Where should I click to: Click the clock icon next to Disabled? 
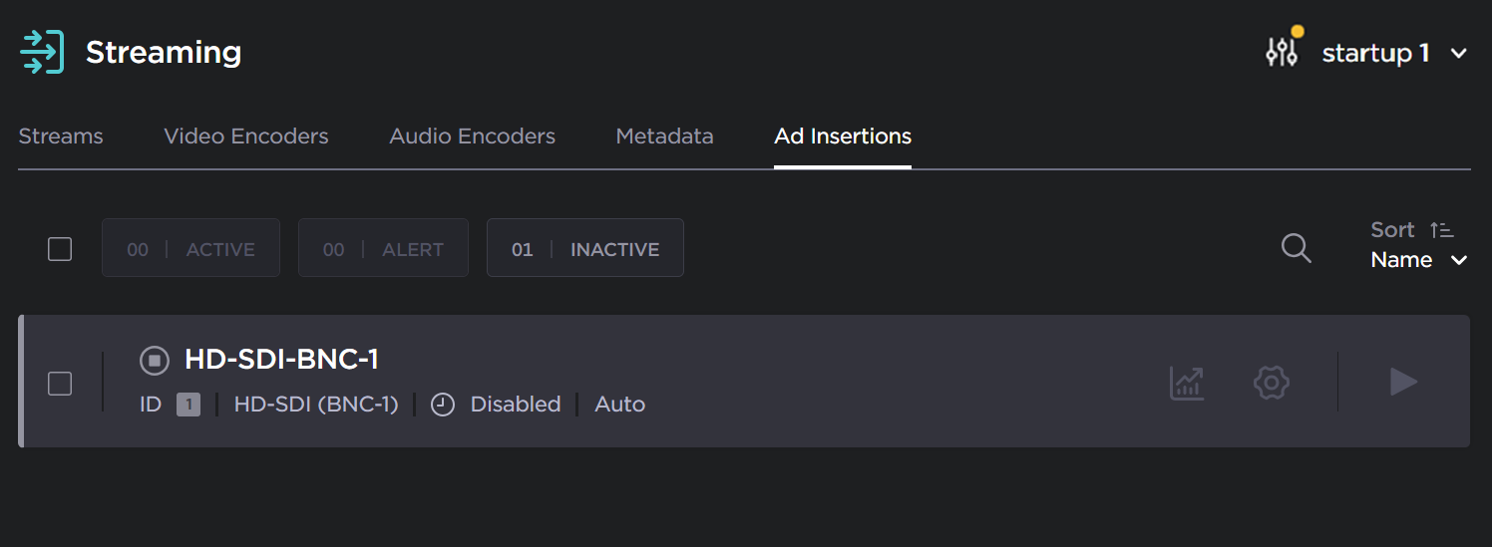point(443,405)
